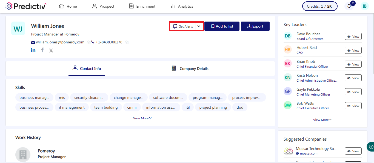
Task: Open the moasar.com website link
Action: 309,153
